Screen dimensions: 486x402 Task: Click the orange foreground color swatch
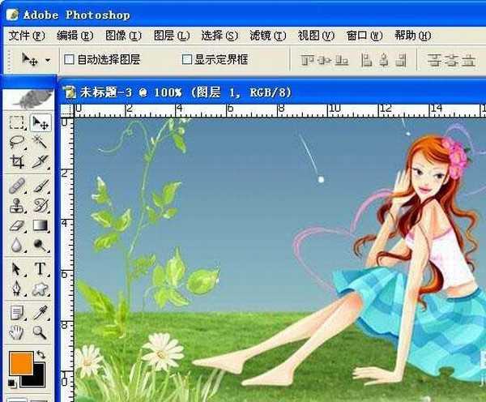click(x=19, y=362)
